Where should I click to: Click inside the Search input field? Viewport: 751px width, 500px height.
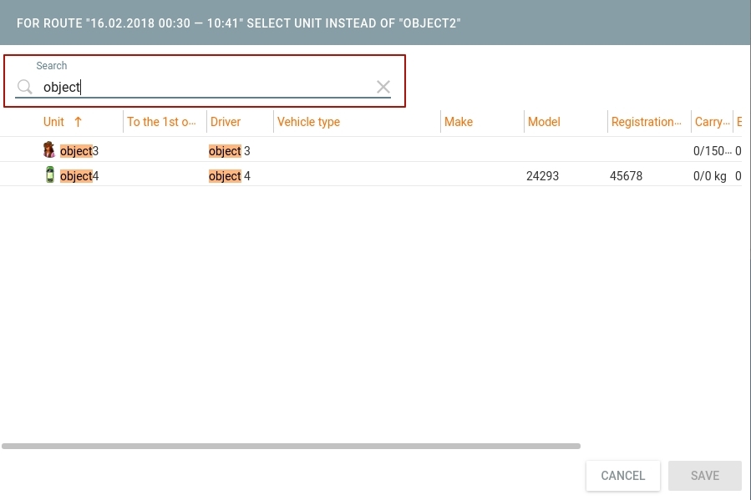point(200,87)
